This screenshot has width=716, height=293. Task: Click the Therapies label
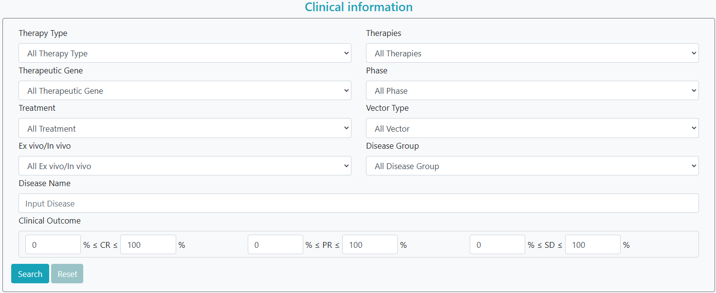[384, 34]
